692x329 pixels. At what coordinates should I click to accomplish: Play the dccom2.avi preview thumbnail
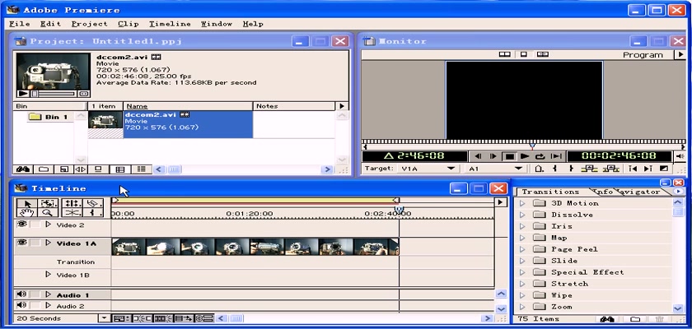[22, 94]
